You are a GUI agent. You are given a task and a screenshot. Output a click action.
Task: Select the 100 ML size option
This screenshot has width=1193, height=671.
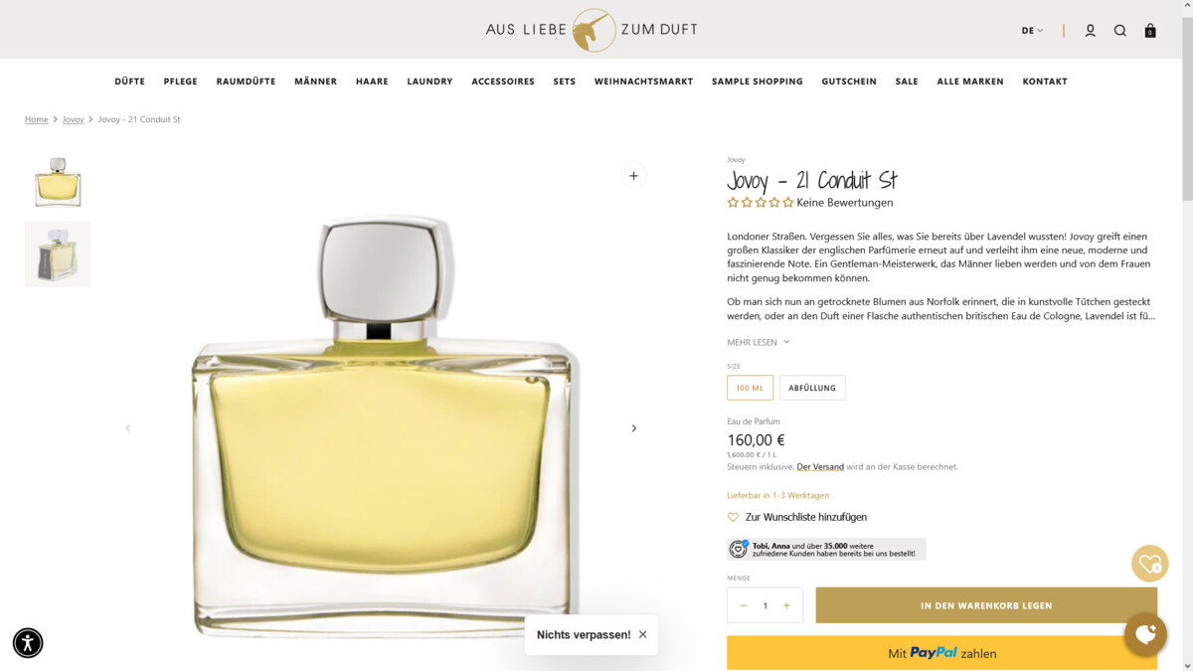[x=750, y=388]
